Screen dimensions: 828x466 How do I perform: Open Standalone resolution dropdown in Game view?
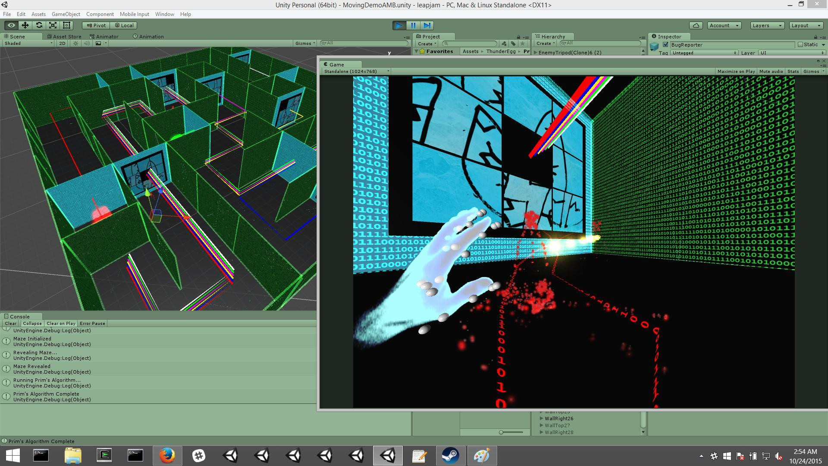[x=357, y=71]
